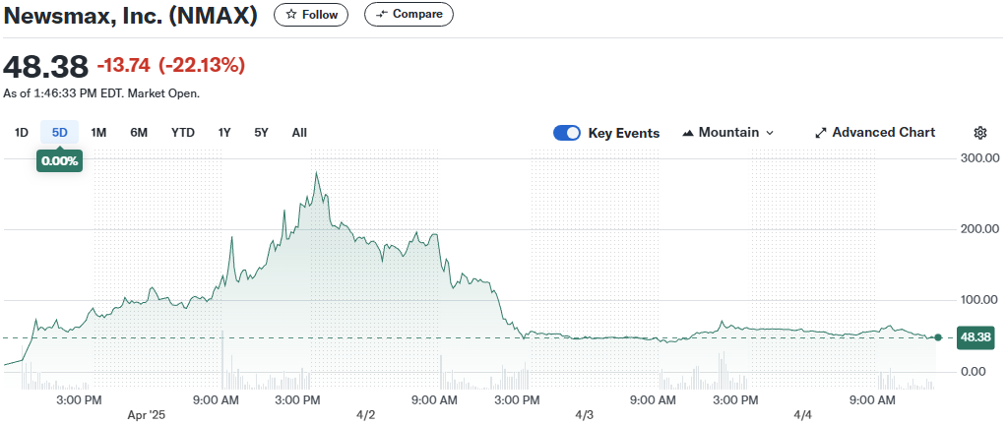
Task: Click the Newsmax, Inc. (NMAX) title
Action: point(130,16)
